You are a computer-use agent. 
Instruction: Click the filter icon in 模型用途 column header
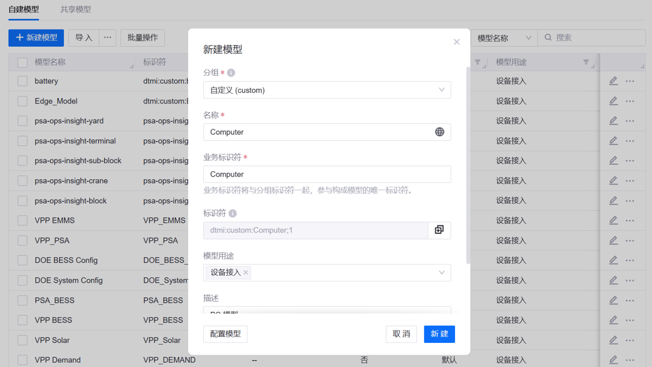(x=586, y=62)
